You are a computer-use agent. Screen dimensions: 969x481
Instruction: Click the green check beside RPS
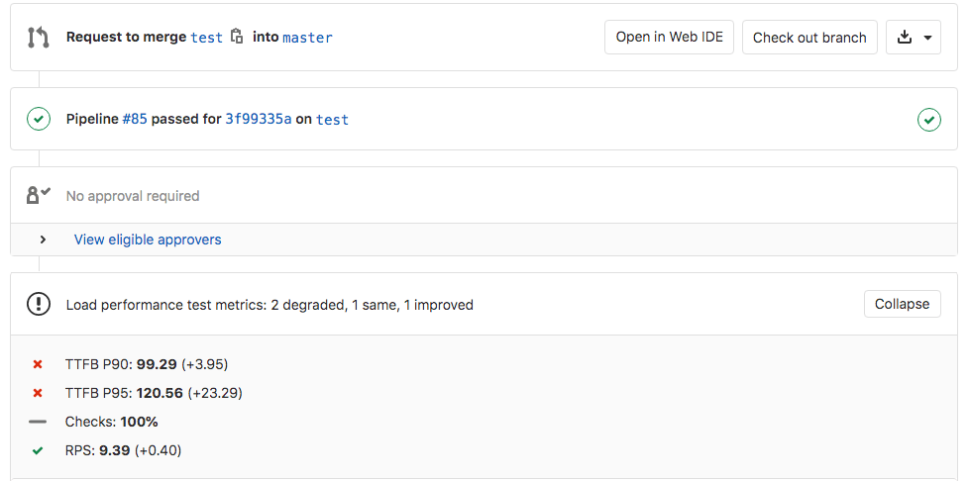click(x=38, y=450)
